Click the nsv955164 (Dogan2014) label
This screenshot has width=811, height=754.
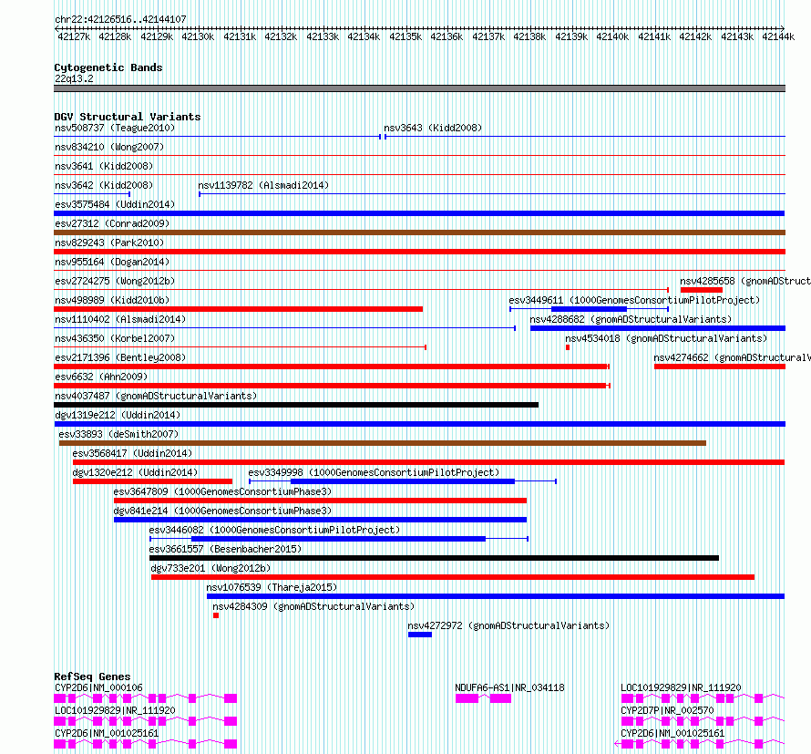(112, 262)
